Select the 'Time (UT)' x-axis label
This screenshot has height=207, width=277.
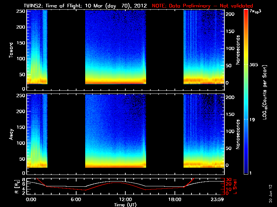pyautogui.click(x=126, y=205)
